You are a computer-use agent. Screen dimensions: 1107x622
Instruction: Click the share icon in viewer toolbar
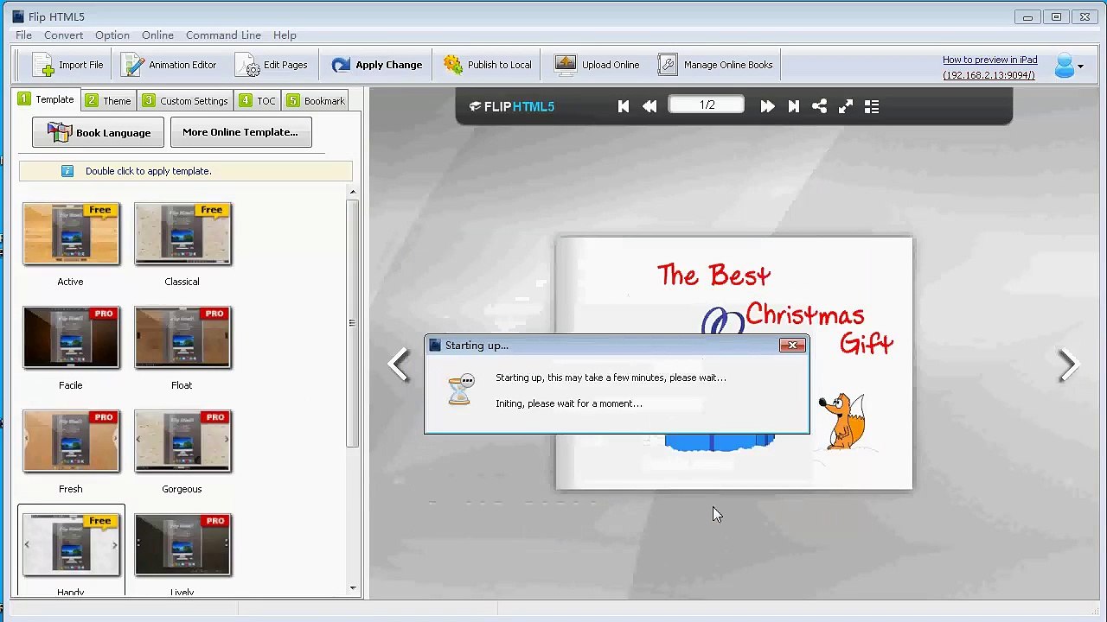coord(819,106)
